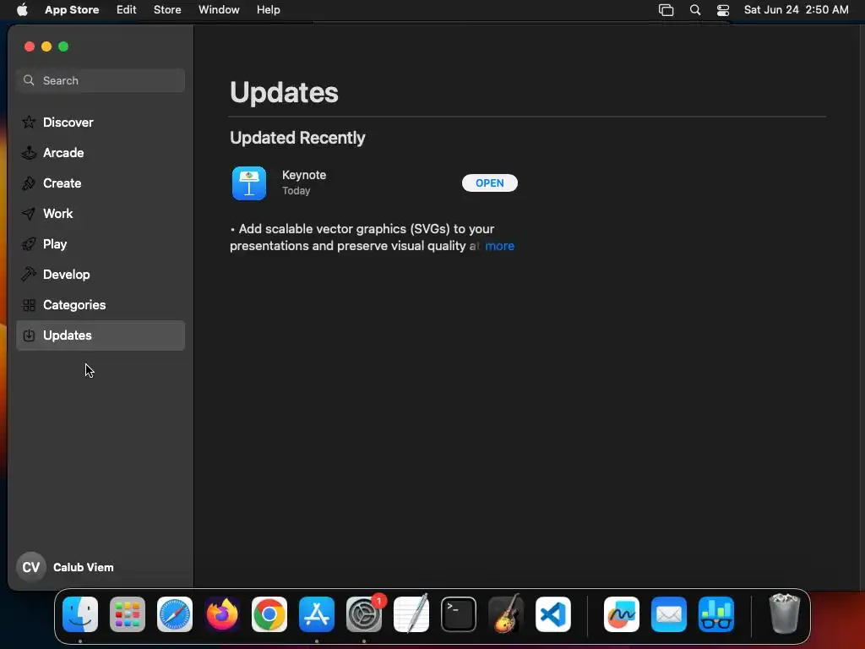Launch Firefox from the Dock

pos(222,614)
